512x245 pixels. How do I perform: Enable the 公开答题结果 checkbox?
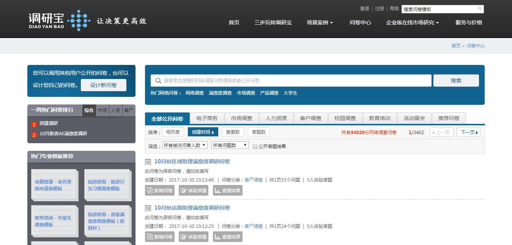[x=255, y=146]
